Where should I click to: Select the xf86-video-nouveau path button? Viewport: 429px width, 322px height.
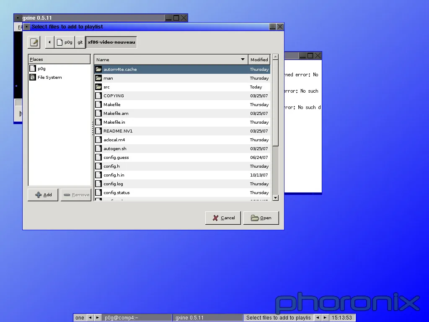[x=111, y=42]
